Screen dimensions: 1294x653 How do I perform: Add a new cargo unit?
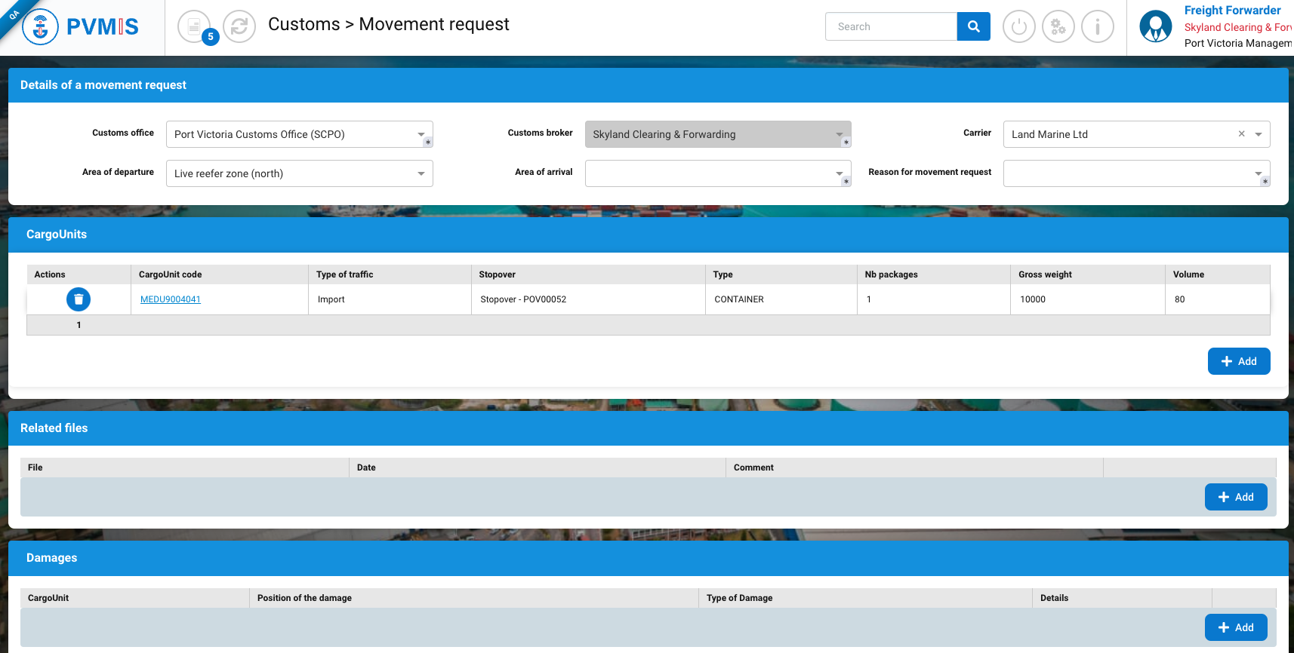[1238, 361]
